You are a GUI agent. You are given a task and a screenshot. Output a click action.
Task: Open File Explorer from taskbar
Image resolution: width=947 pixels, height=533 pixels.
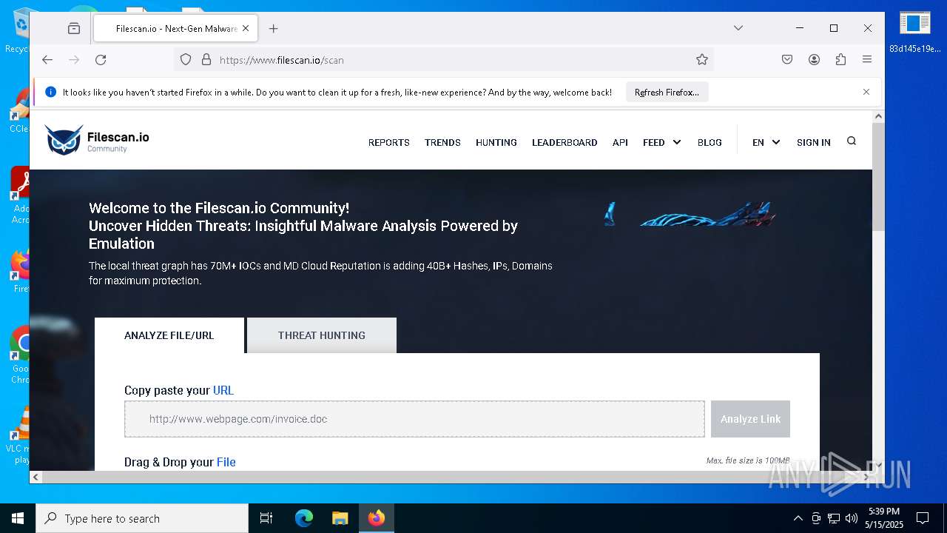tap(340, 518)
